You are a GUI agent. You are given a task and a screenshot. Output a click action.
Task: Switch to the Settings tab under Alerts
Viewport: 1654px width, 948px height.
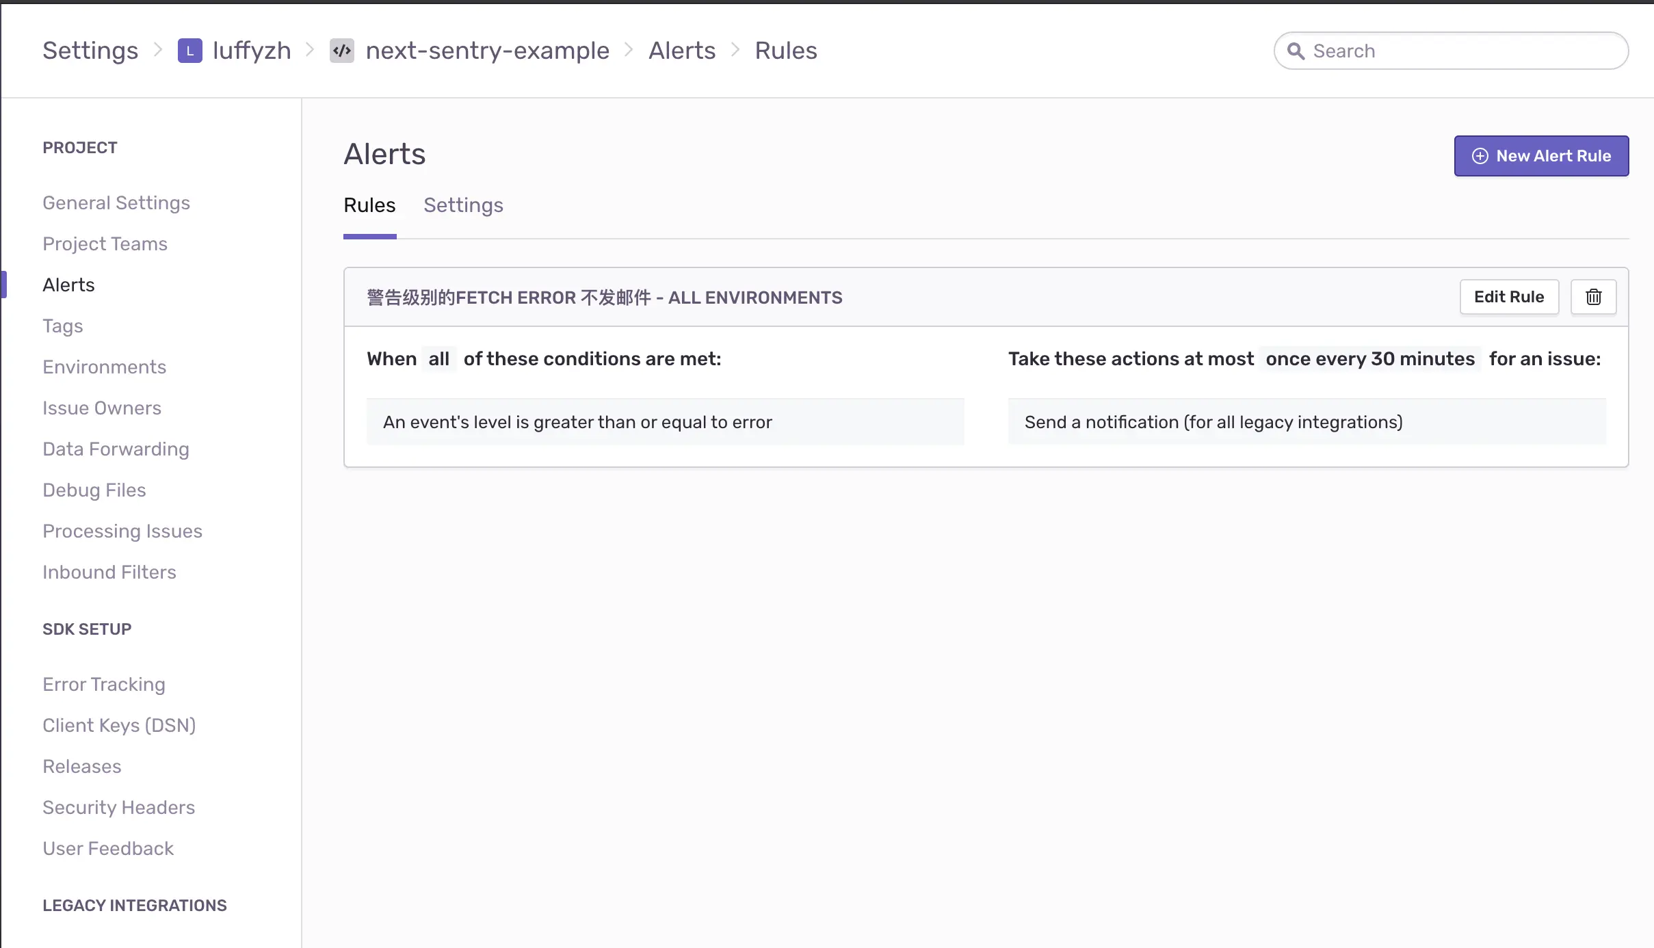click(463, 205)
